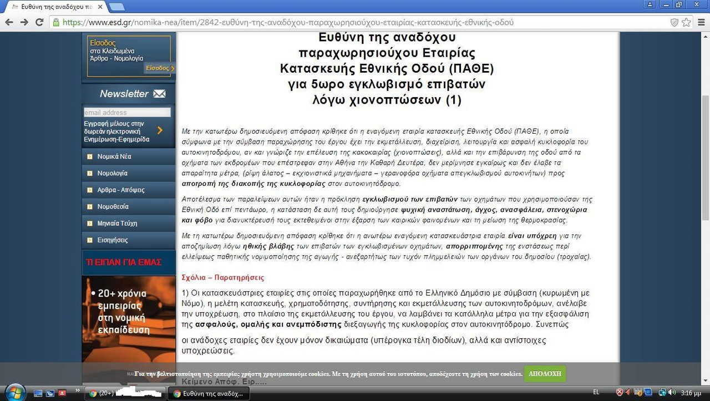Reload the current page
The width and height of the screenshot is (710, 401).
(x=39, y=22)
